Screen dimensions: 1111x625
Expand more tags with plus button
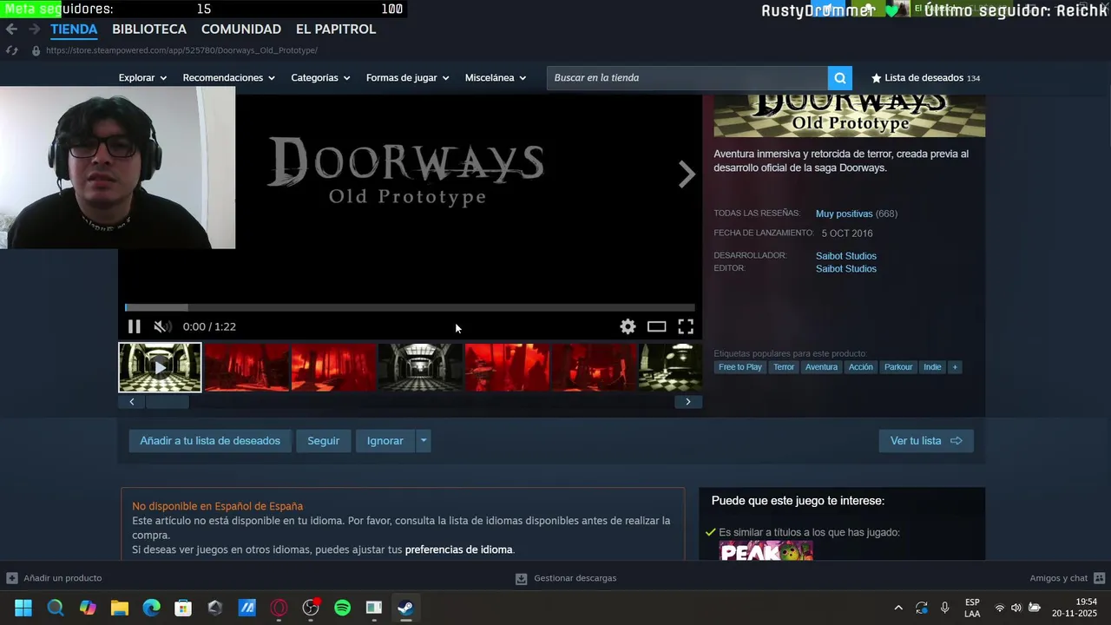[x=955, y=367]
